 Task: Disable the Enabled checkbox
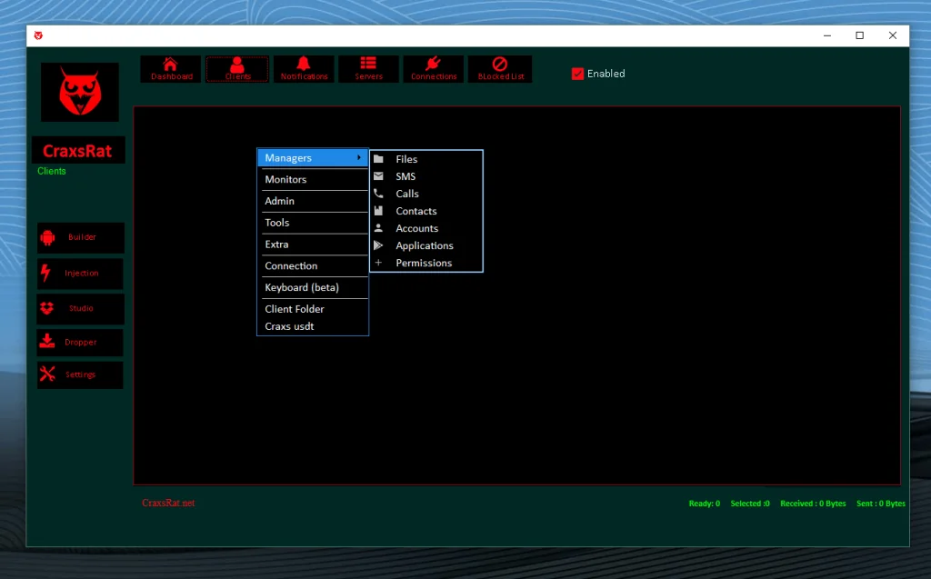pos(576,74)
